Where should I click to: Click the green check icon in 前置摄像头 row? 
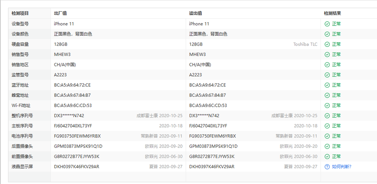[x=327, y=156]
